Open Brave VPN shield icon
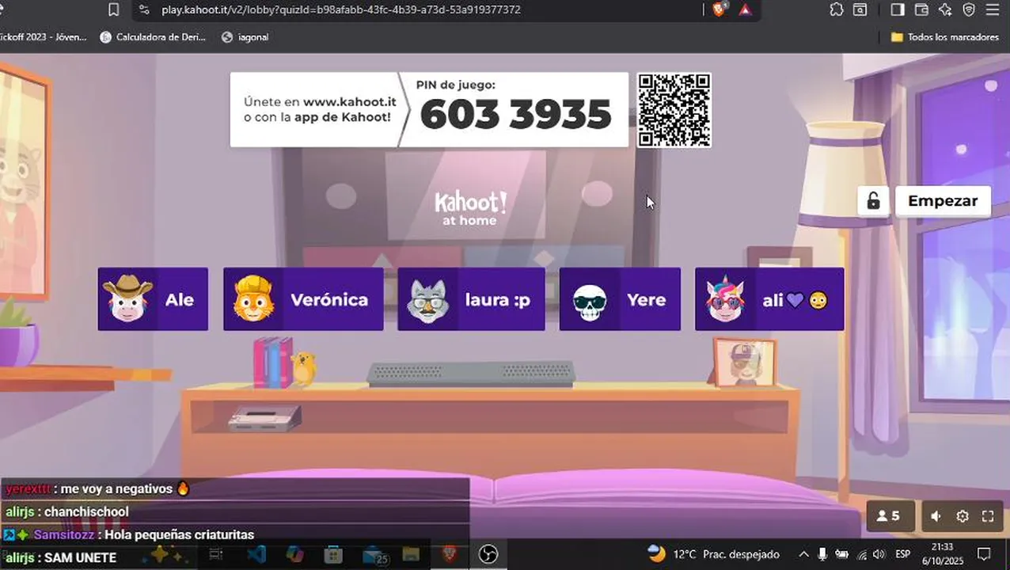 (x=969, y=9)
